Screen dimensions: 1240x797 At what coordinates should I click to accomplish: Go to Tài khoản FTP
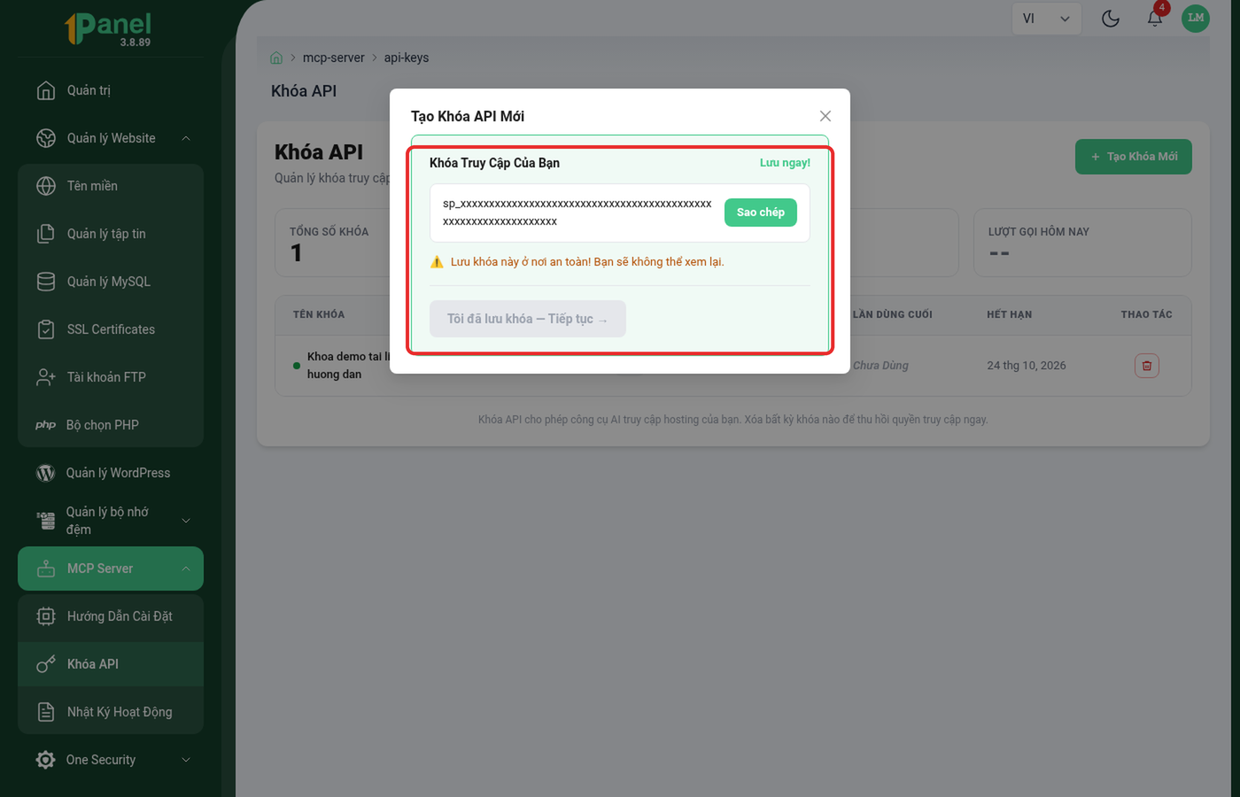click(x=111, y=377)
